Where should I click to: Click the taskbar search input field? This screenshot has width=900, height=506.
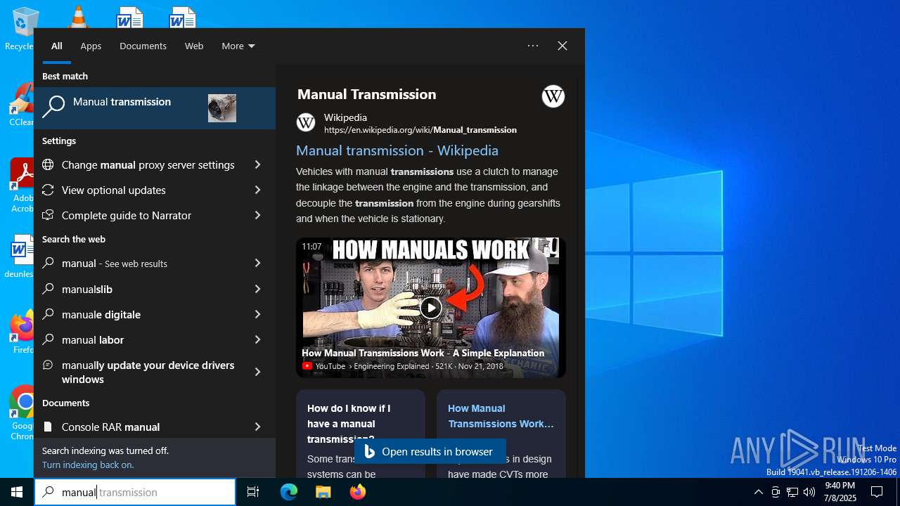(x=135, y=492)
